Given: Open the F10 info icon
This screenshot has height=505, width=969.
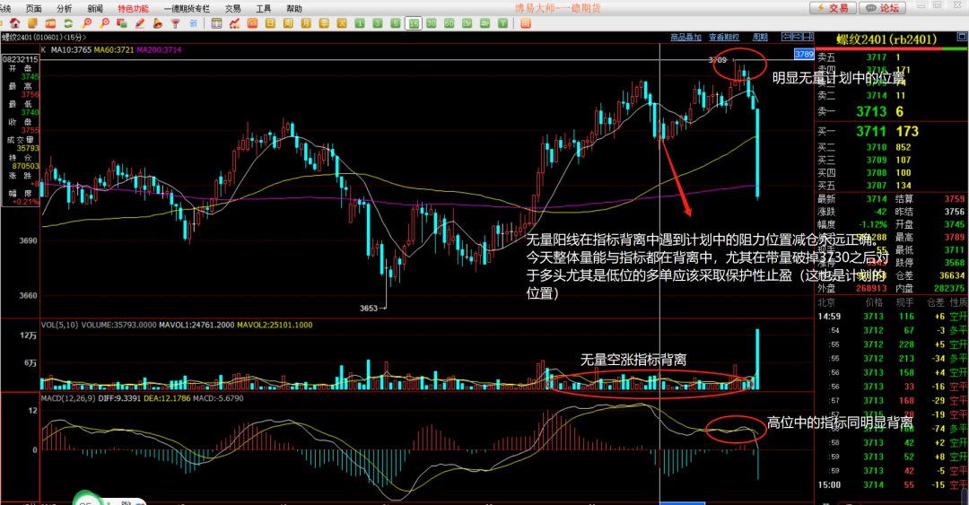Looking at the screenshot, I should [50, 23].
